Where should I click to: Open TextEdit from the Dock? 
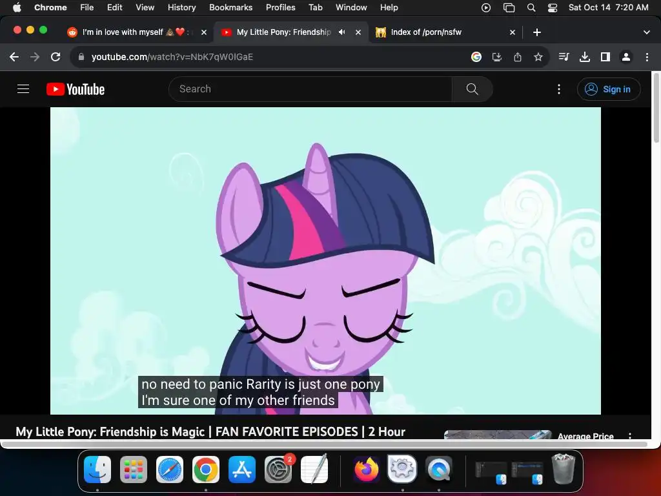click(314, 470)
